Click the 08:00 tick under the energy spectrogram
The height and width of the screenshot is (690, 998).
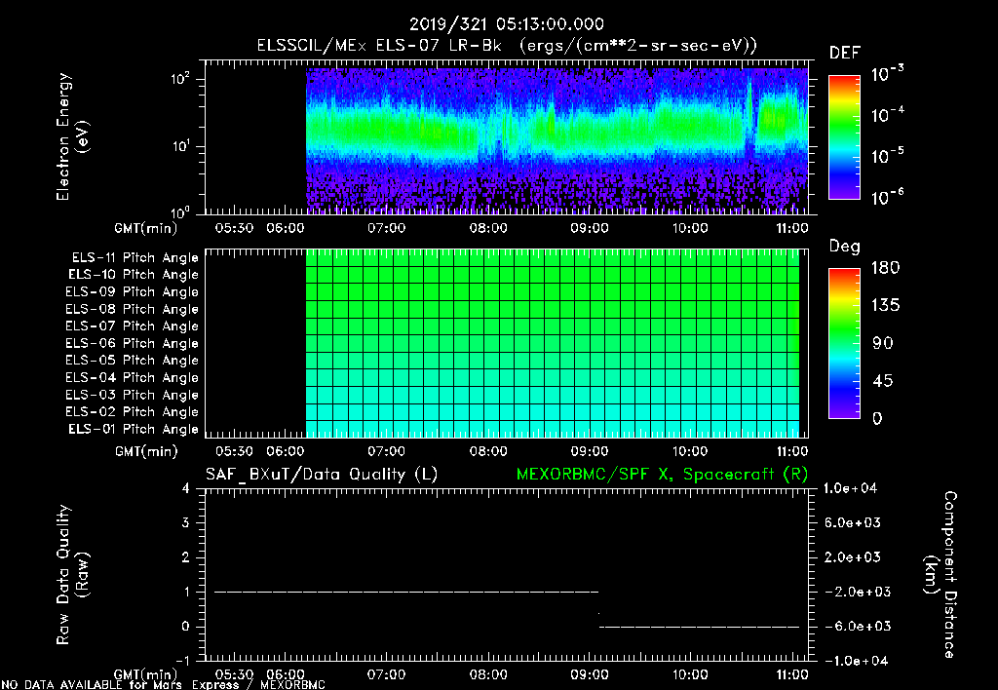(x=487, y=228)
